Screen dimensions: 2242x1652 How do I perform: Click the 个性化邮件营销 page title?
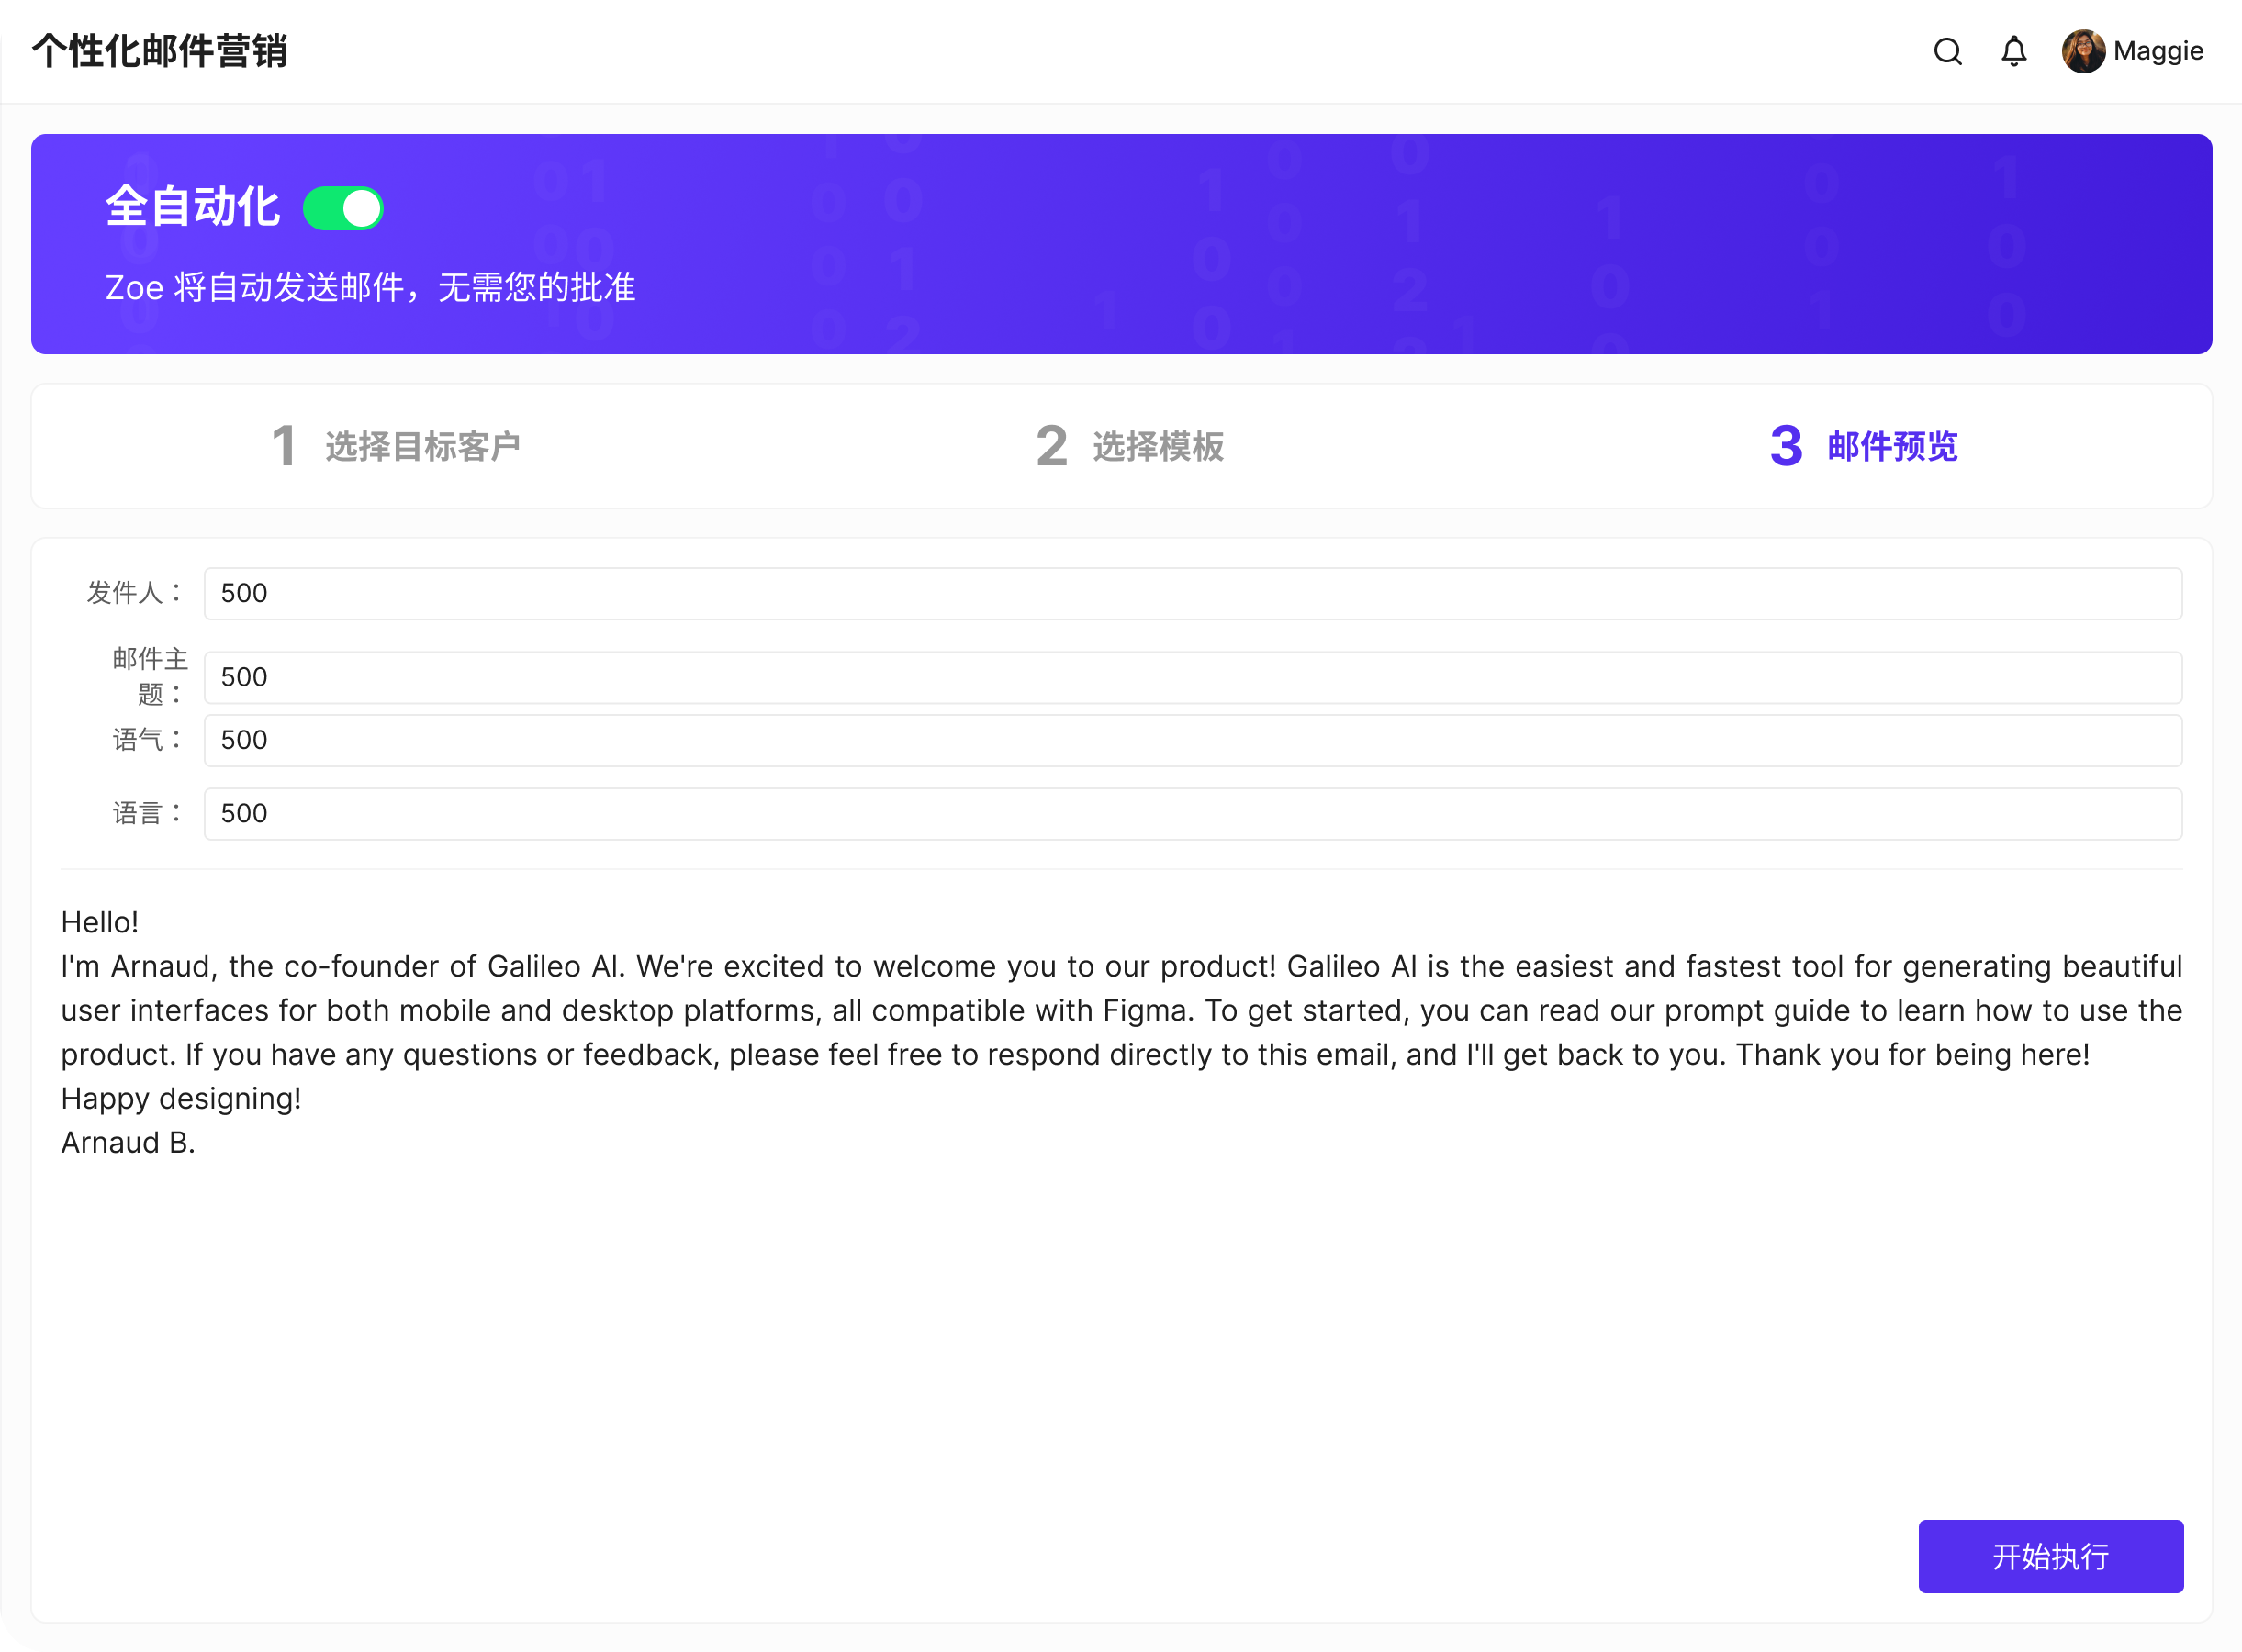coord(159,51)
